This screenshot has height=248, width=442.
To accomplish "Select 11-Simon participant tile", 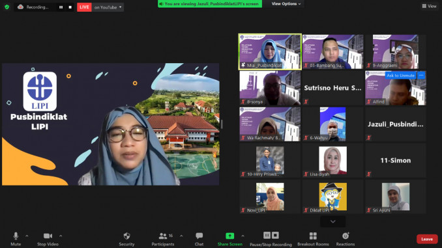I will [396, 160].
